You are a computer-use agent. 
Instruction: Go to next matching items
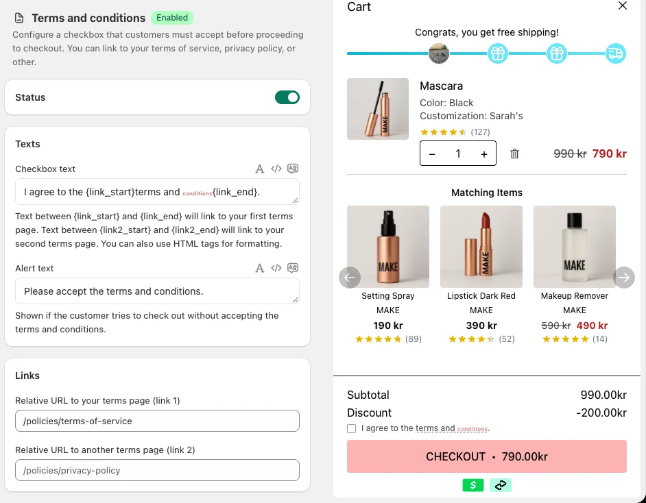pyautogui.click(x=624, y=278)
